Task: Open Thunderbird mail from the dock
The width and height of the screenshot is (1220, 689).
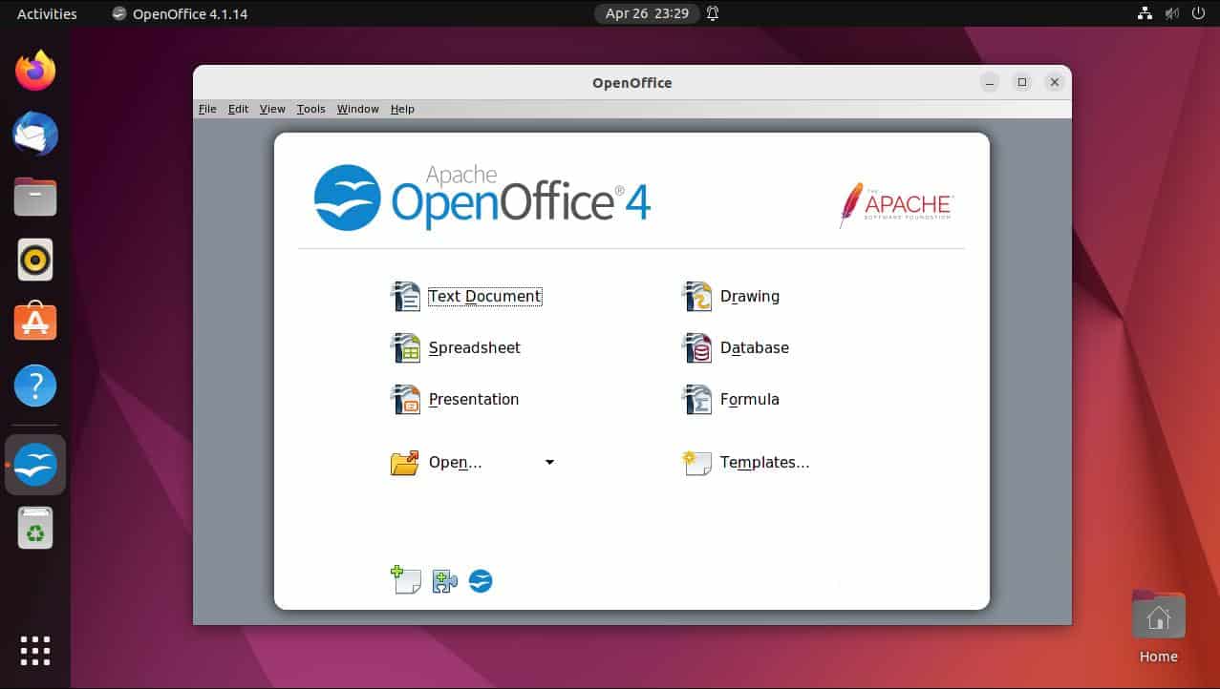Action: click(35, 134)
